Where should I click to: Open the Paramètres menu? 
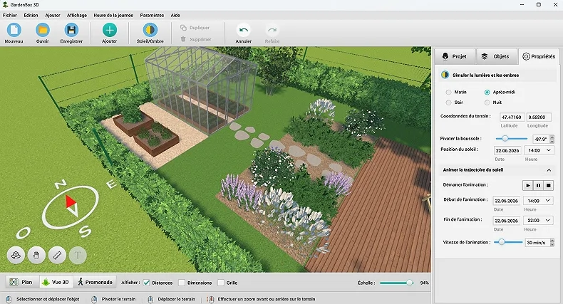152,16
